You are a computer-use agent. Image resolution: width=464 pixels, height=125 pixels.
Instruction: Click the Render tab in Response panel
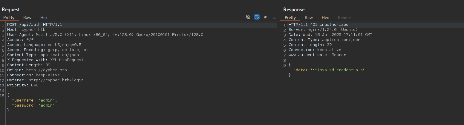344,18
